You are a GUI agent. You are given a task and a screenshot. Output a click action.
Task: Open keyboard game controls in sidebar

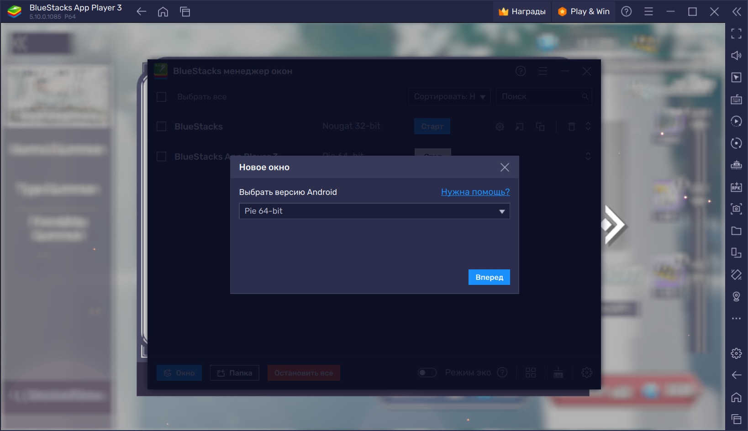coord(736,99)
